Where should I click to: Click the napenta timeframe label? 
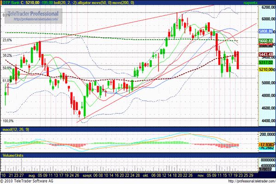pos(264,3)
